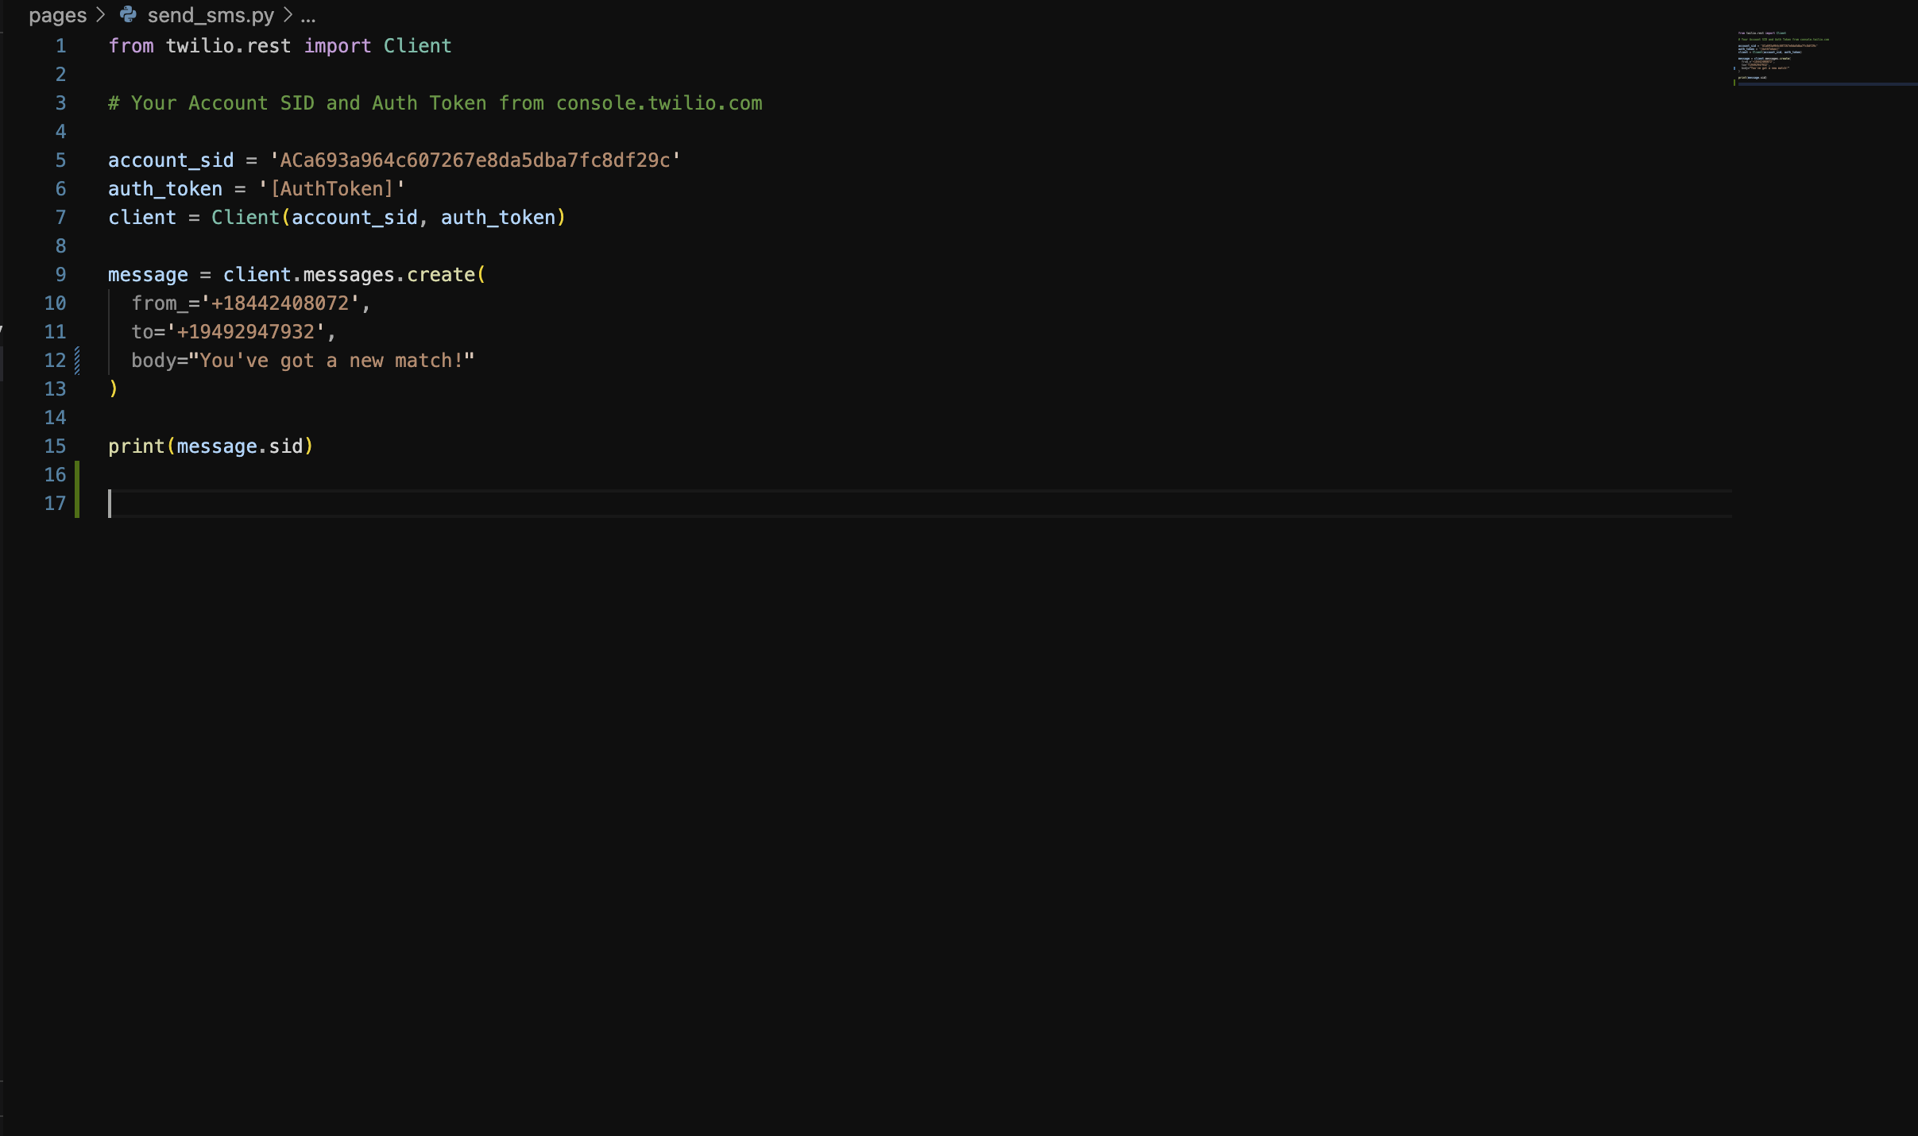Click line number 1 in gutter
This screenshot has height=1136, width=1918.
[60, 46]
